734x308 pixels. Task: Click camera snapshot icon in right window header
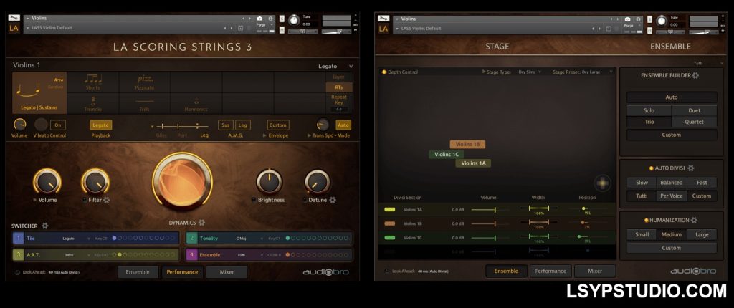pyautogui.click(x=627, y=19)
